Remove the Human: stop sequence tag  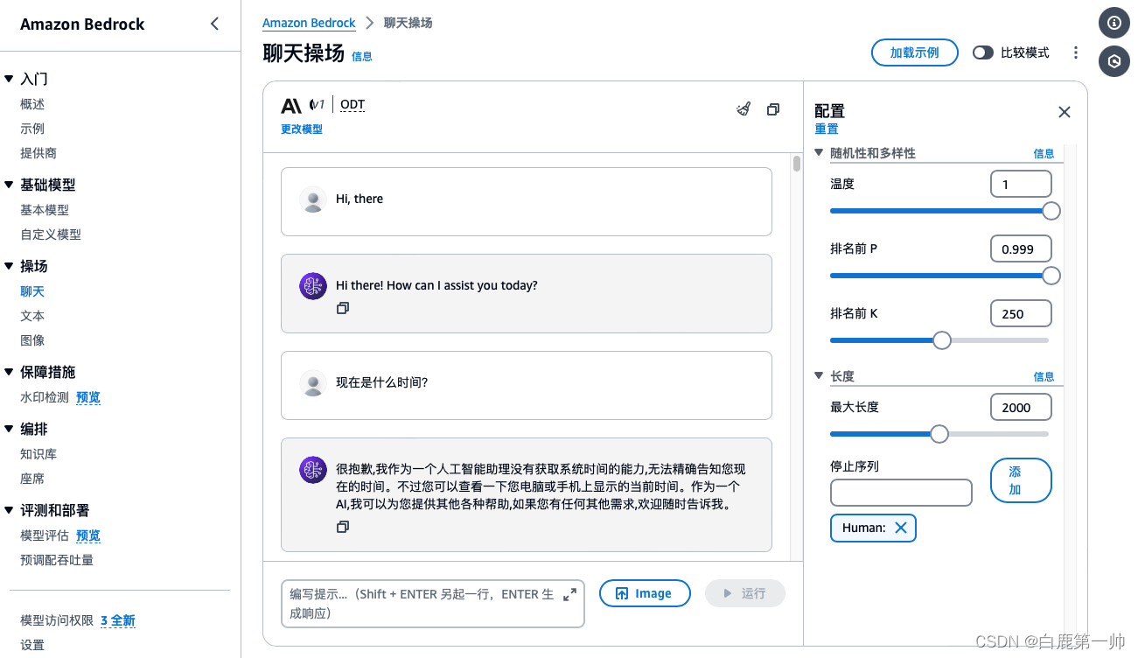click(x=901, y=528)
